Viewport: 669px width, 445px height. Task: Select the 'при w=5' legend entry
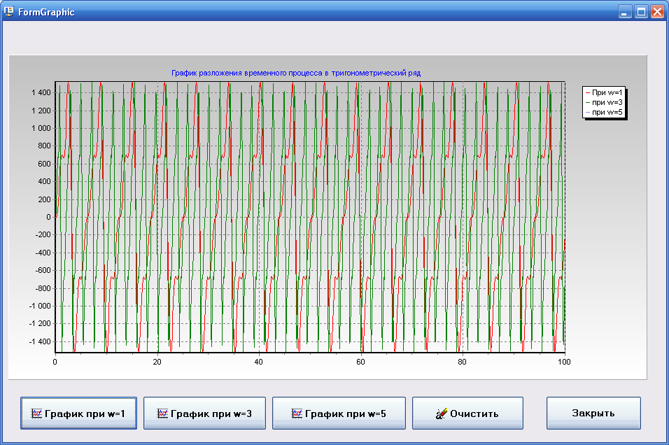607,112
